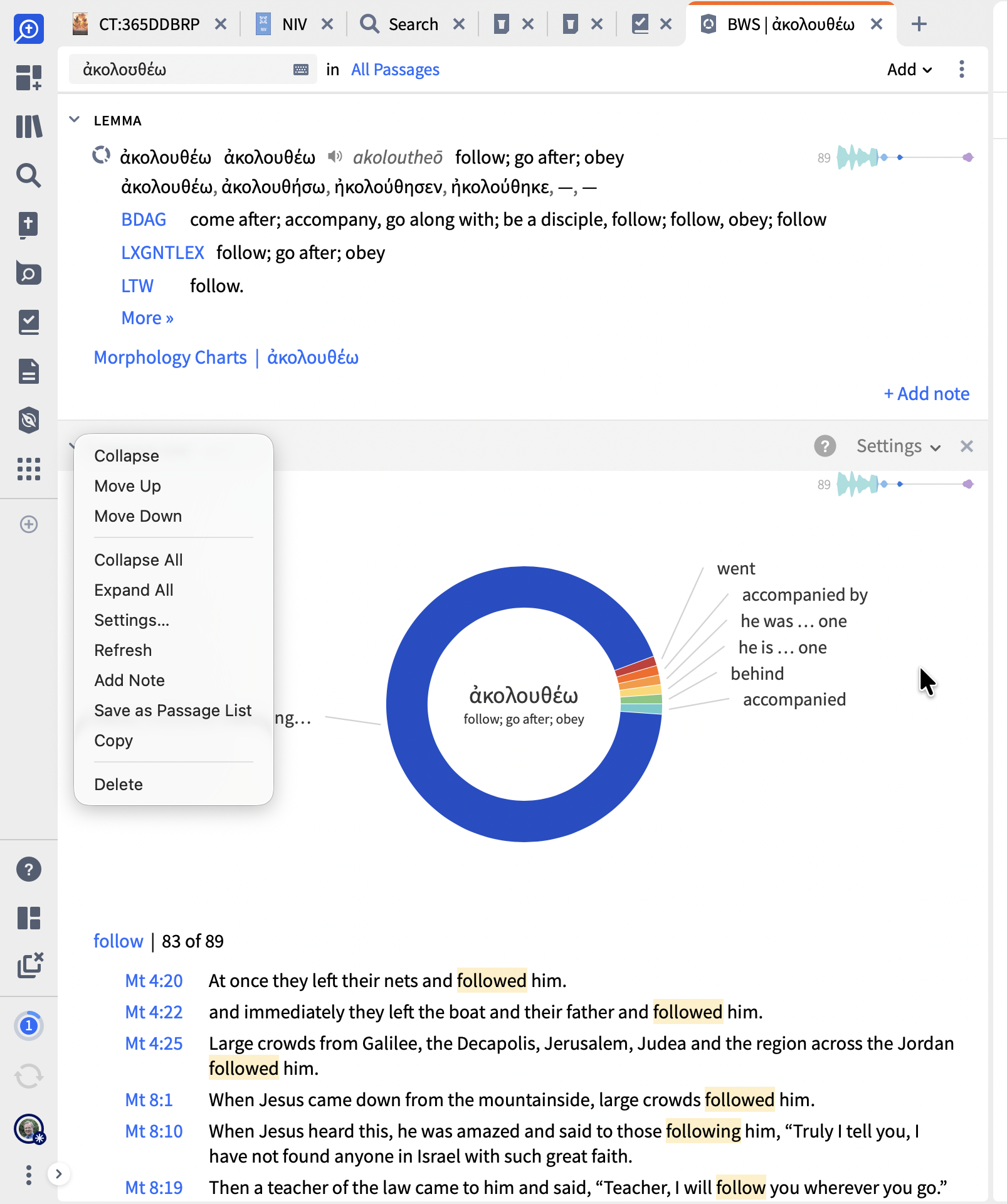The image size is (1007, 1204).
Task: Choose Save as Passage List menu entry
Action: [x=173, y=710]
